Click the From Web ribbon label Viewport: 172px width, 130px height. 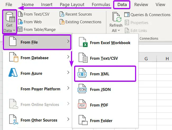click(33, 22)
